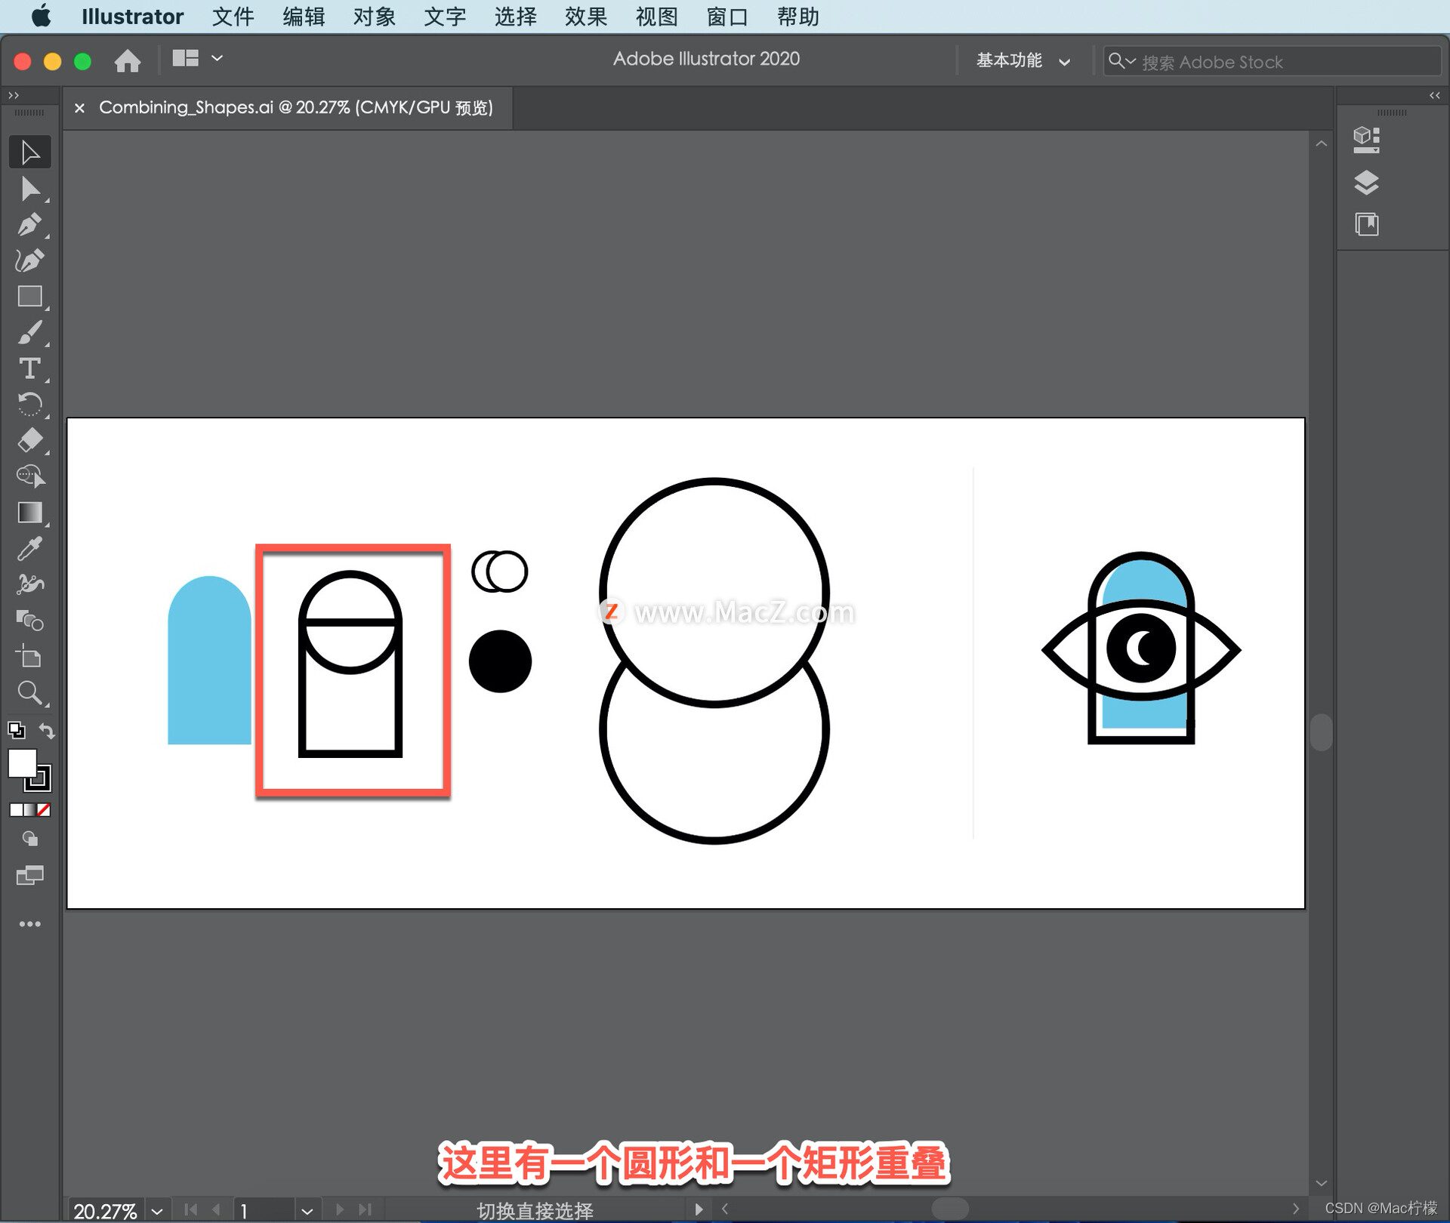Swap fill and stroke colors
Viewport: 1450px width, 1223px height.
47,730
